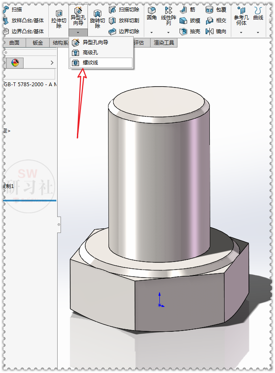Choose the Lofted Cut (放样切割) tool

coord(124,21)
